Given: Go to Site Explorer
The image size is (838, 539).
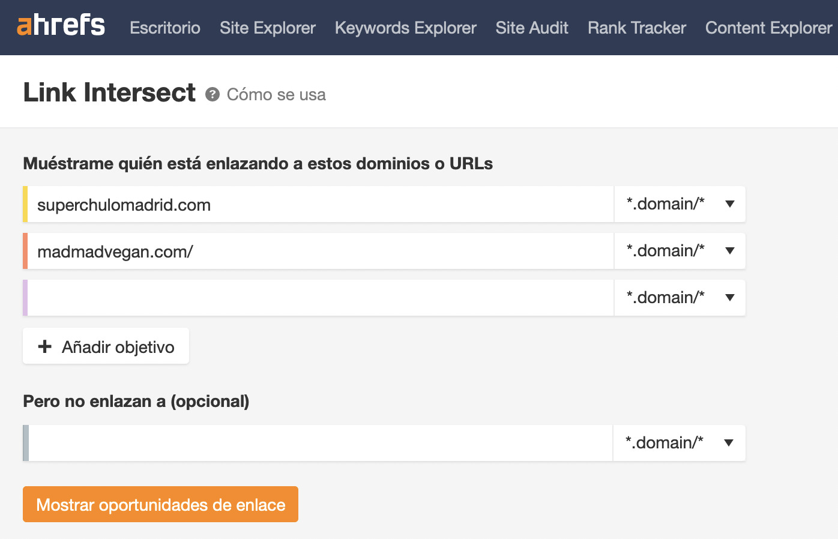Looking at the screenshot, I should [268, 28].
